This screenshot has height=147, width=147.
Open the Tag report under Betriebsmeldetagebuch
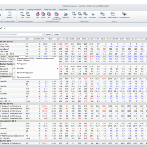(22, 15)
